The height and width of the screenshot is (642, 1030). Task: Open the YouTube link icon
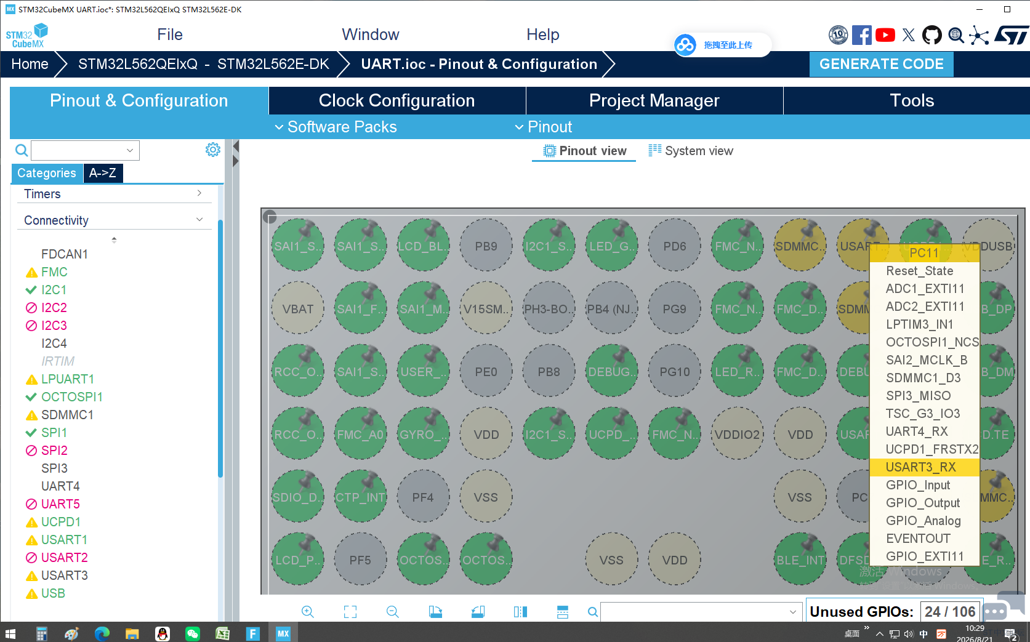pos(885,35)
